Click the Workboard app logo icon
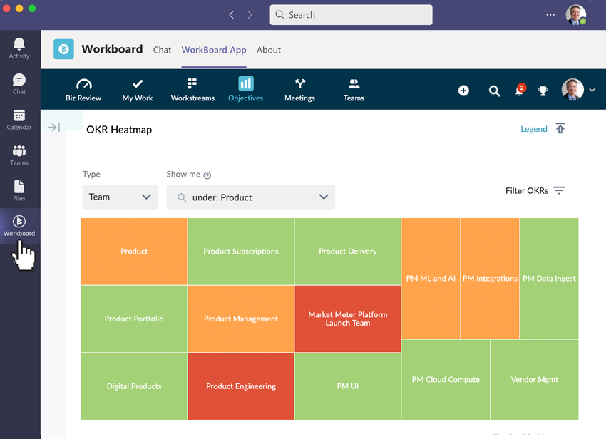606x439 pixels. click(63, 49)
